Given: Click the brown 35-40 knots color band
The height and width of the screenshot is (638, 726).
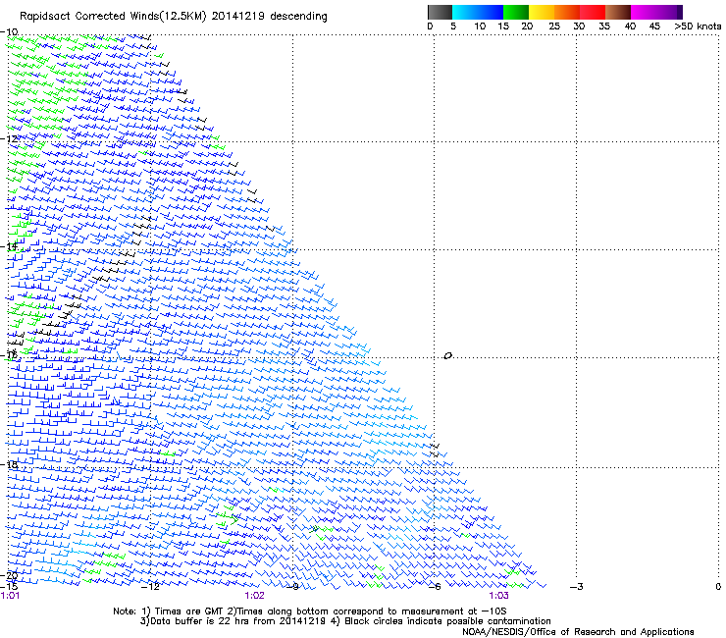Looking at the screenshot, I should 618,12.
